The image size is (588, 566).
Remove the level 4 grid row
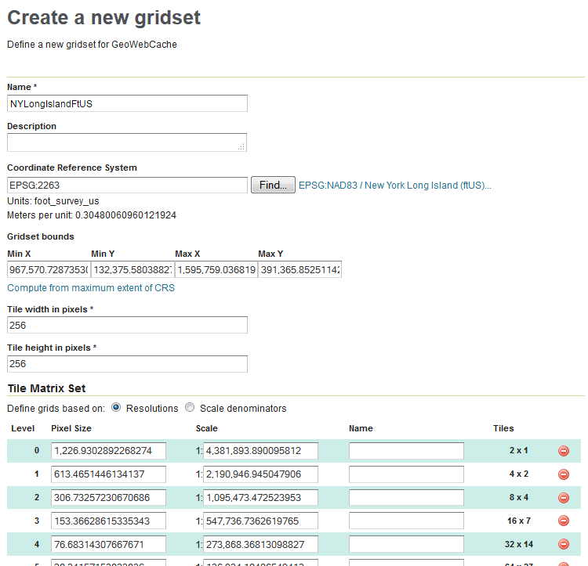(563, 544)
